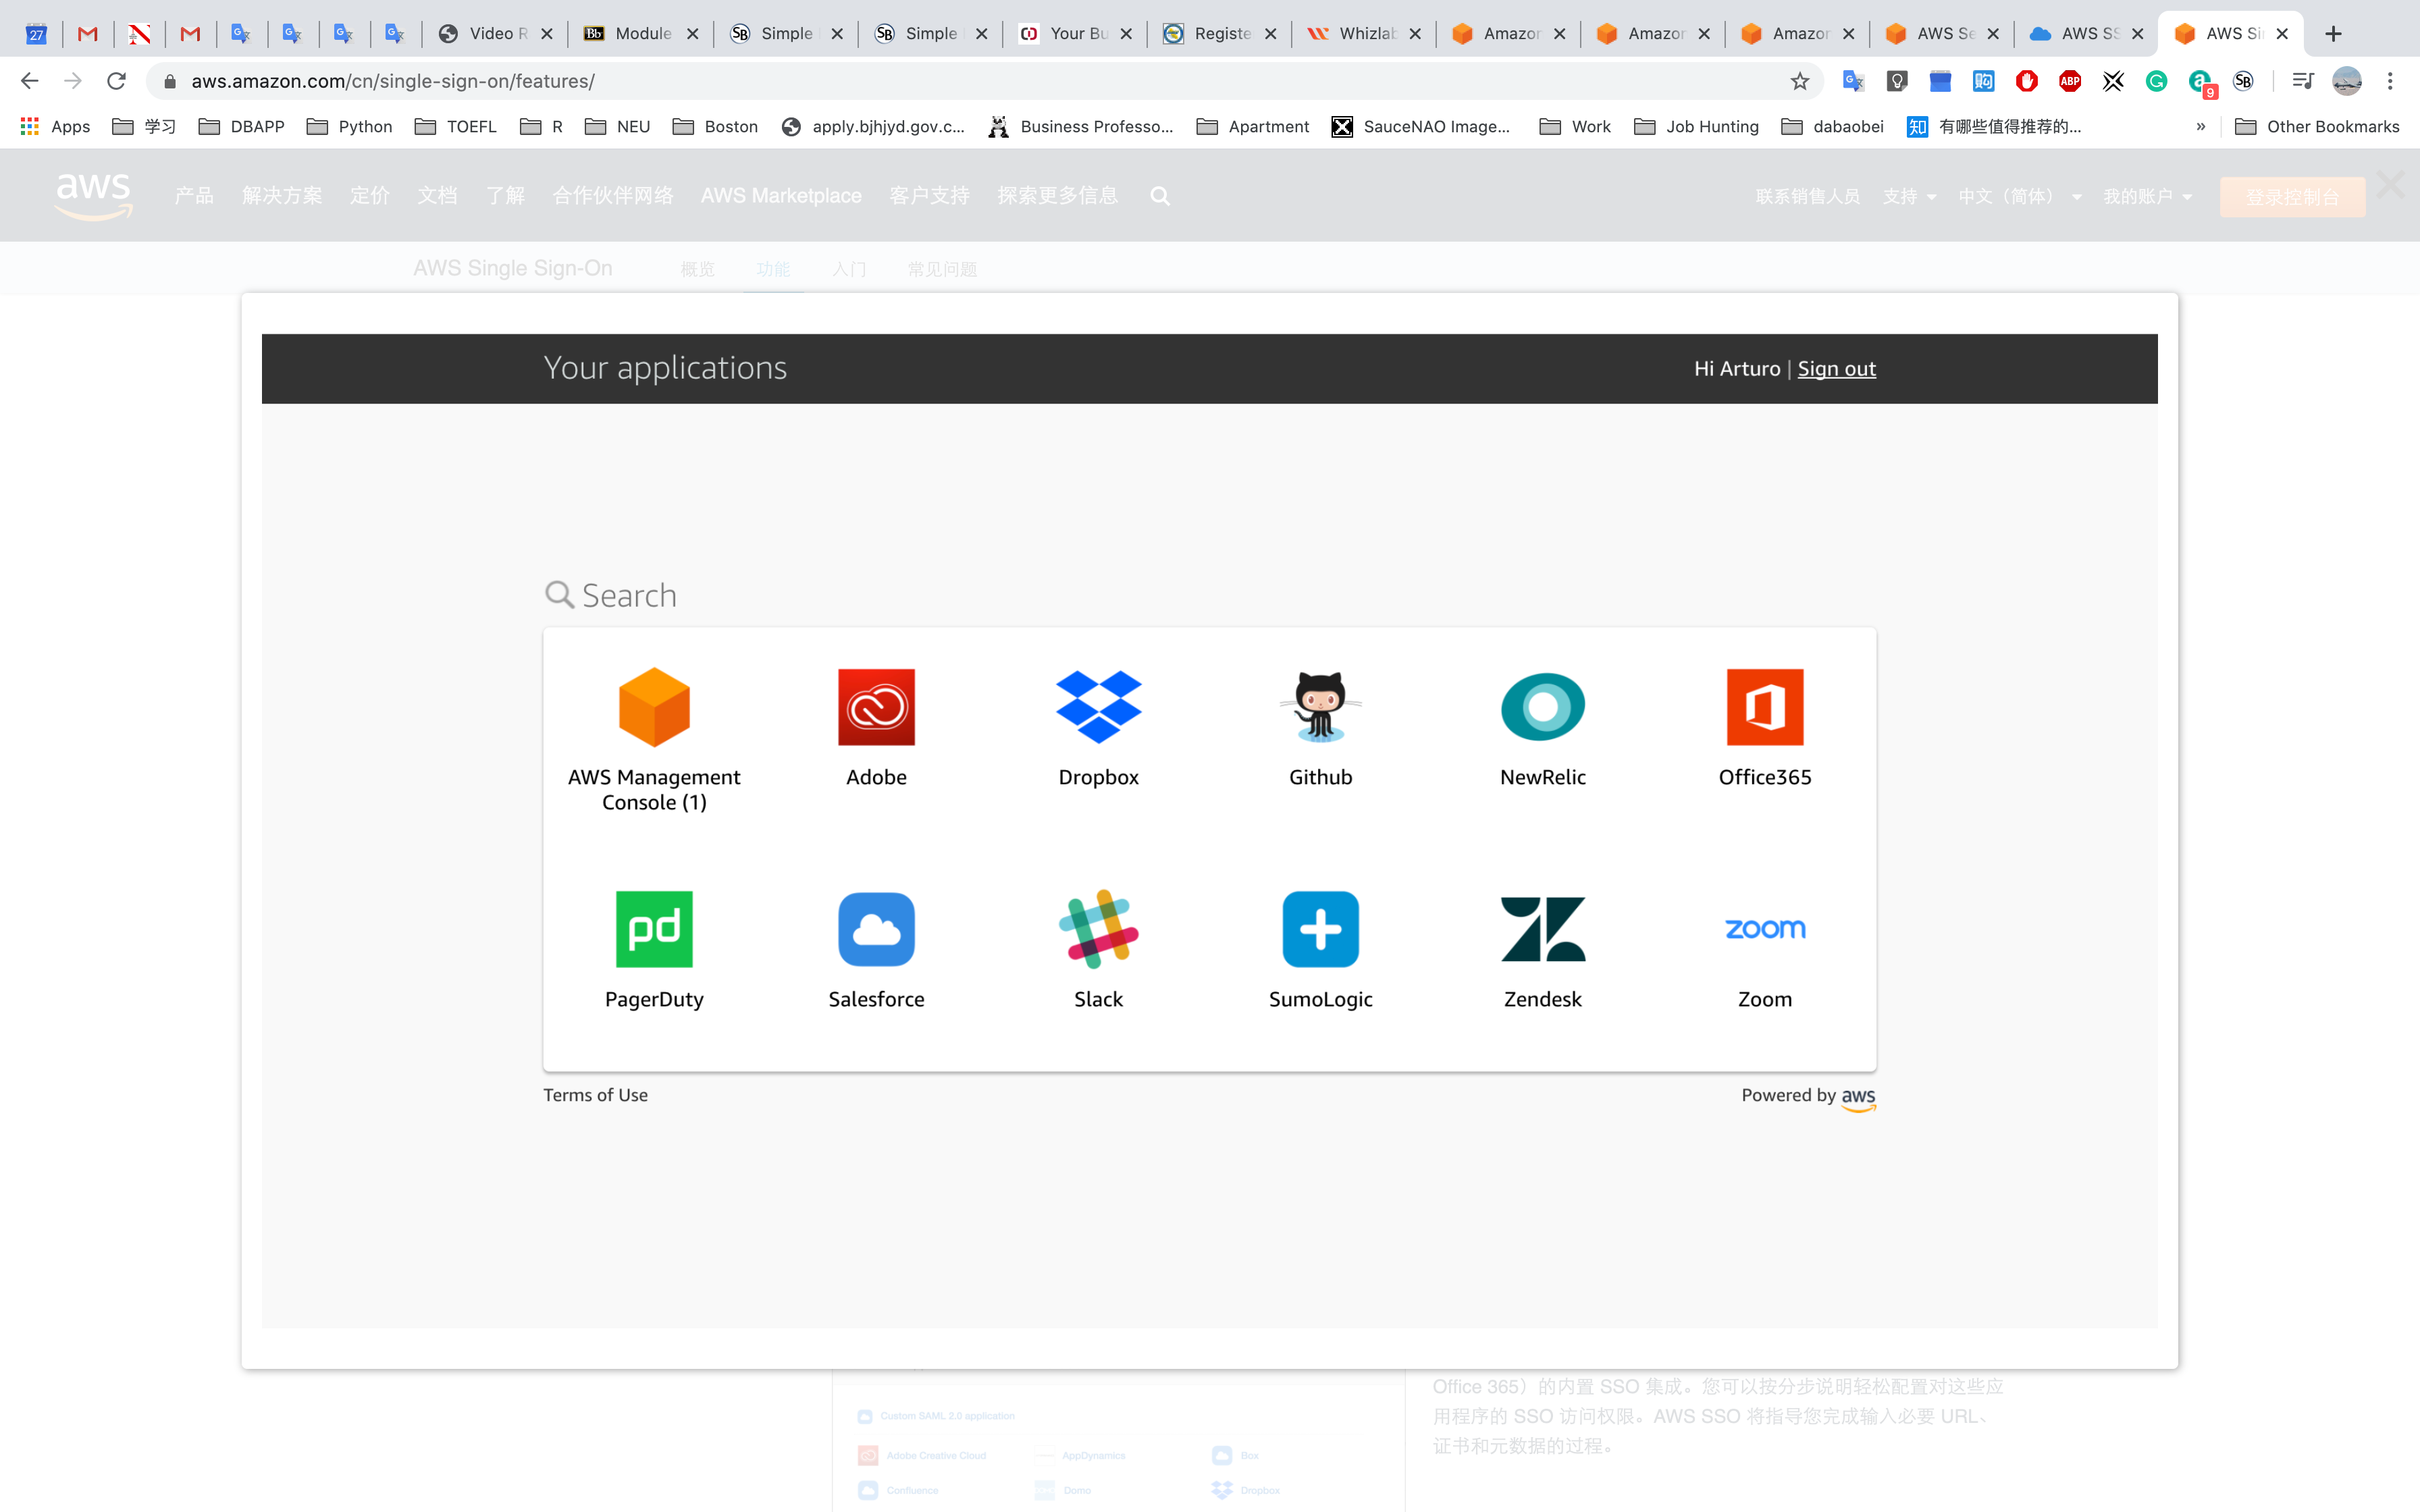This screenshot has width=2420, height=1512.
Task: Click the Adobe Creative Cloud icon
Action: point(876,707)
